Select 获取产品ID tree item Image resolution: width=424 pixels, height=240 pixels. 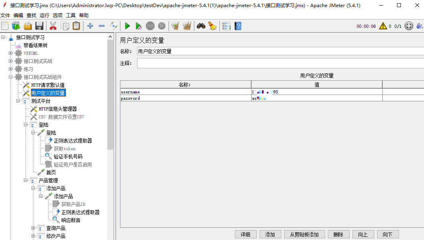tap(73, 204)
